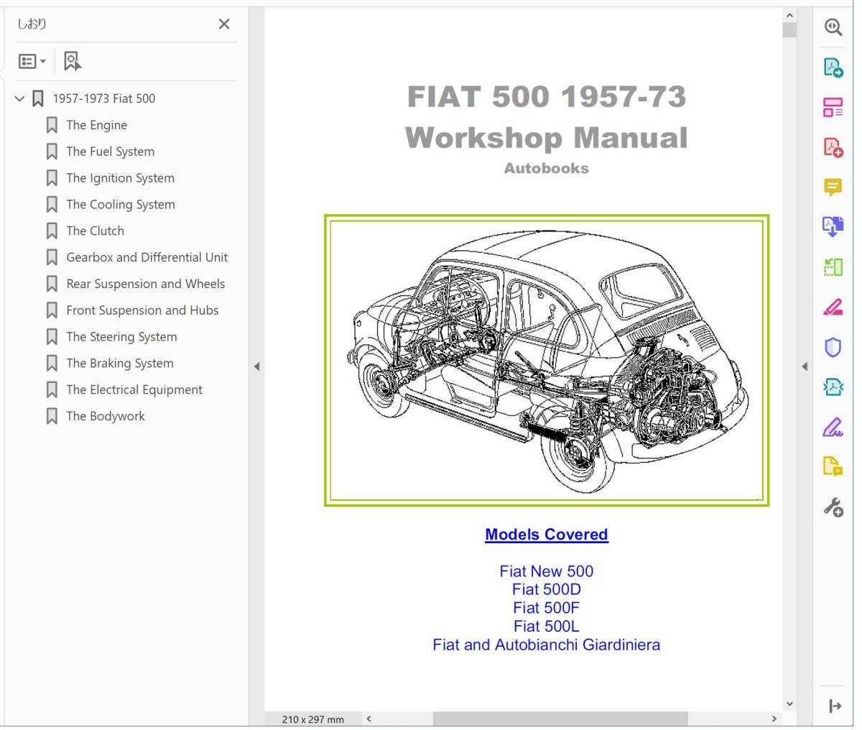862x730 pixels.
Task: Close the bookmarks panel
Action: click(224, 24)
